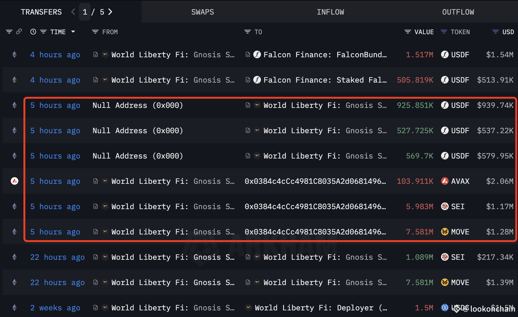
Task: Open 'World Liberty Fi: Deployer' recipient
Action: (321, 308)
